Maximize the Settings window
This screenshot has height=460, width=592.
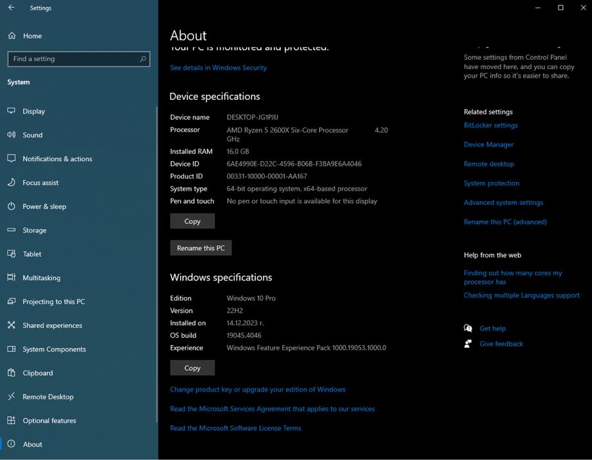560,7
